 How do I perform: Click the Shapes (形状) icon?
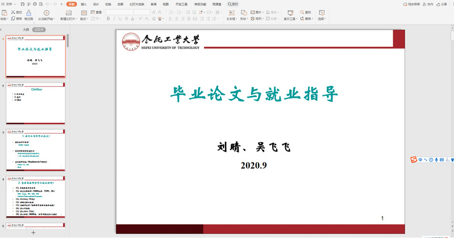coord(244,12)
